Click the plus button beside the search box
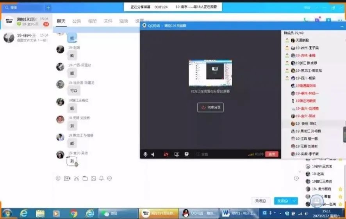 click(48, 7)
